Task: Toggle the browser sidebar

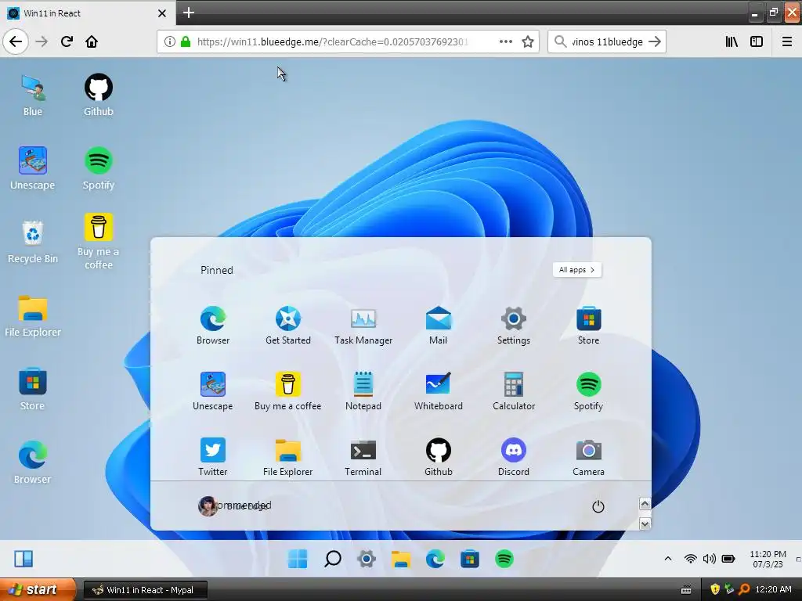Action: pyautogui.click(x=757, y=41)
